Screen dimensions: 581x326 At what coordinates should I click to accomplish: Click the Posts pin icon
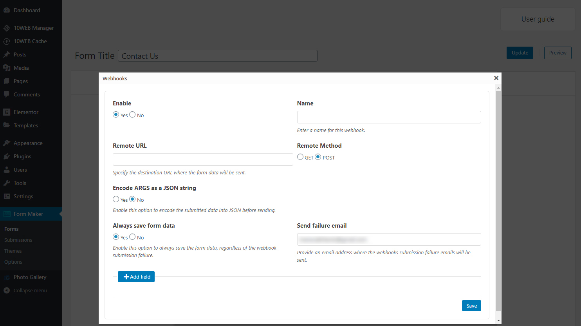click(7, 54)
